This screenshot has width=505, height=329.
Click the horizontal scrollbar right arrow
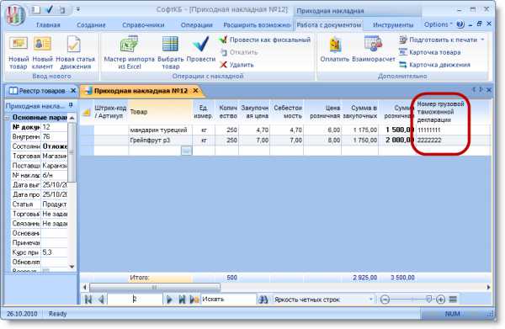click(x=488, y=287)
